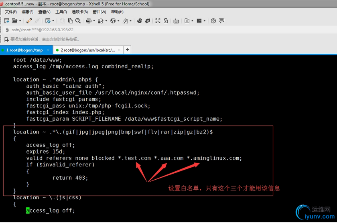
Task: Click 'root /data/www;' line in terminal
Action: coord(38,60)
